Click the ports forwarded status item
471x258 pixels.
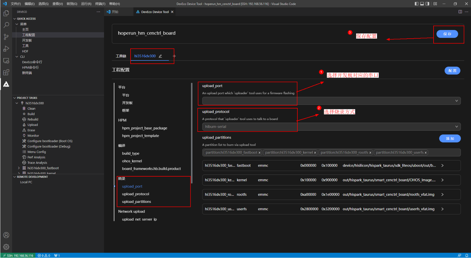click(x=57, y=256)
